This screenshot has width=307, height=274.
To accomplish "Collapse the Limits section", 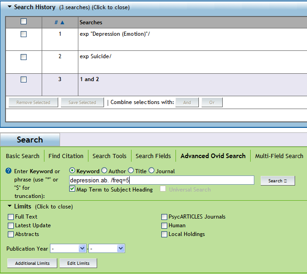I will (x=10, y=206).
